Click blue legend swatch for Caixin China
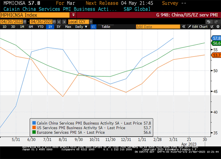 pos(34,123)
